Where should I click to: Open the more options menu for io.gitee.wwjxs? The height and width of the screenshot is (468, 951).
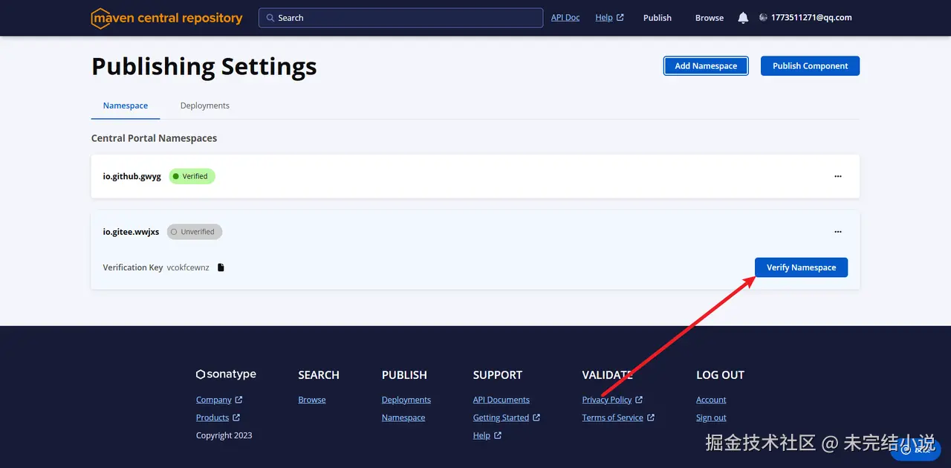coord(838,232)
